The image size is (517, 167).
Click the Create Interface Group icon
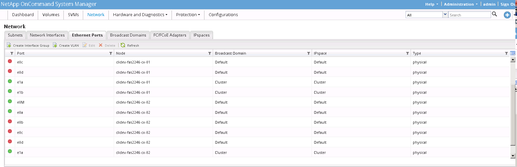tap(9, 45)
